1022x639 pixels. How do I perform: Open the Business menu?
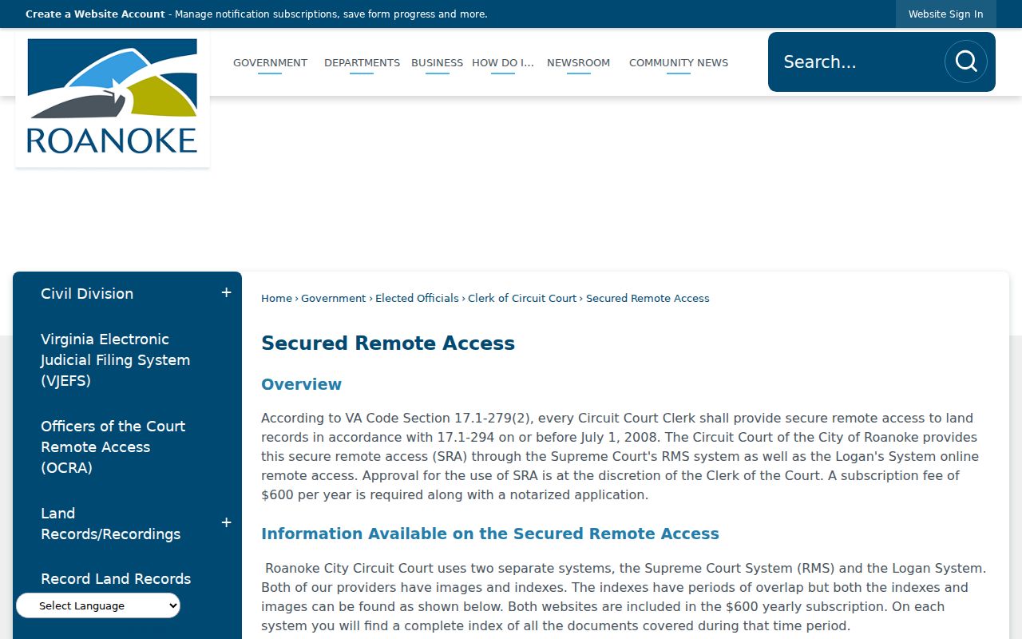click(437, 62)
